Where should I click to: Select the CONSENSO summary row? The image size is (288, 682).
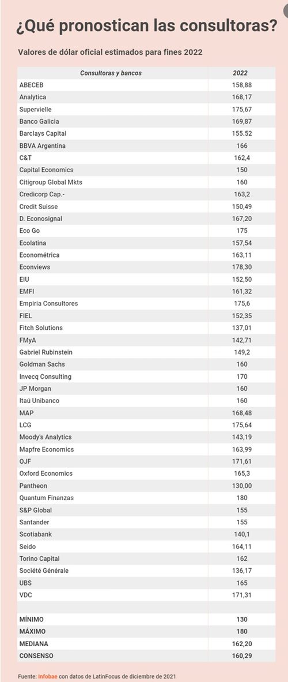tap(146, 655)
